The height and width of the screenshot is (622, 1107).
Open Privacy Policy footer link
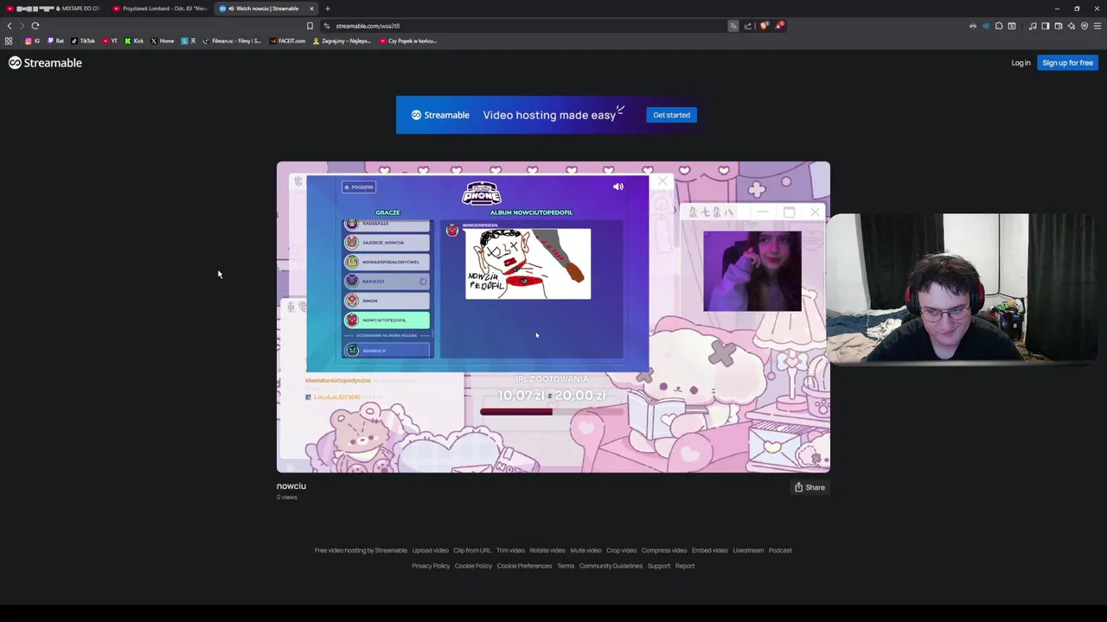[431, 566]
